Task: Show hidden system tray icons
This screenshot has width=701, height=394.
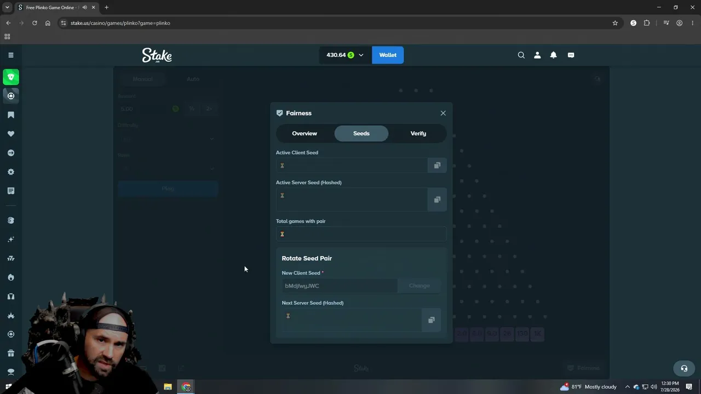Action: pos(628,387)
